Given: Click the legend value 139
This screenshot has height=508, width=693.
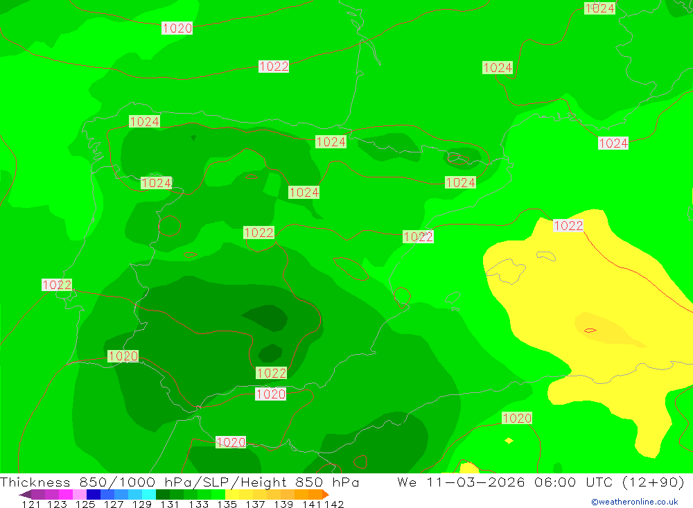Looking at the screenshot, I should pos(283,505).
